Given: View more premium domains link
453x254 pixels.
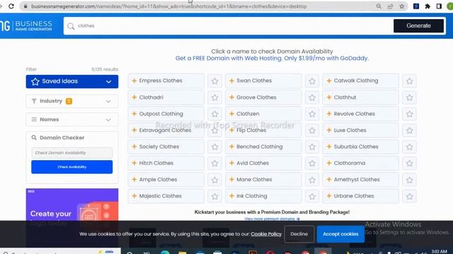Looking at the screenshot, I should tap(272, 219).
